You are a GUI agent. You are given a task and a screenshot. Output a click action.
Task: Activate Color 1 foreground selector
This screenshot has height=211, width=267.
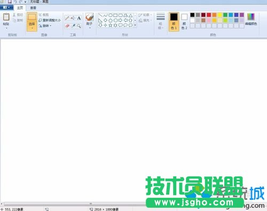coord(174,22)
